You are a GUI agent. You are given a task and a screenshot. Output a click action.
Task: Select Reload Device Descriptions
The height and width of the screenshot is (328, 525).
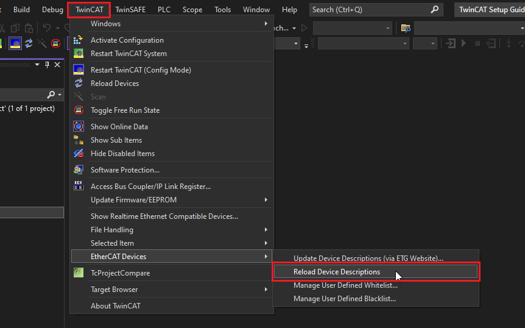click(x=376, y=272)
